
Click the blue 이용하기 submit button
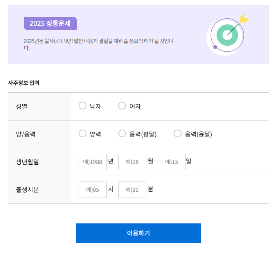point(139,233)
